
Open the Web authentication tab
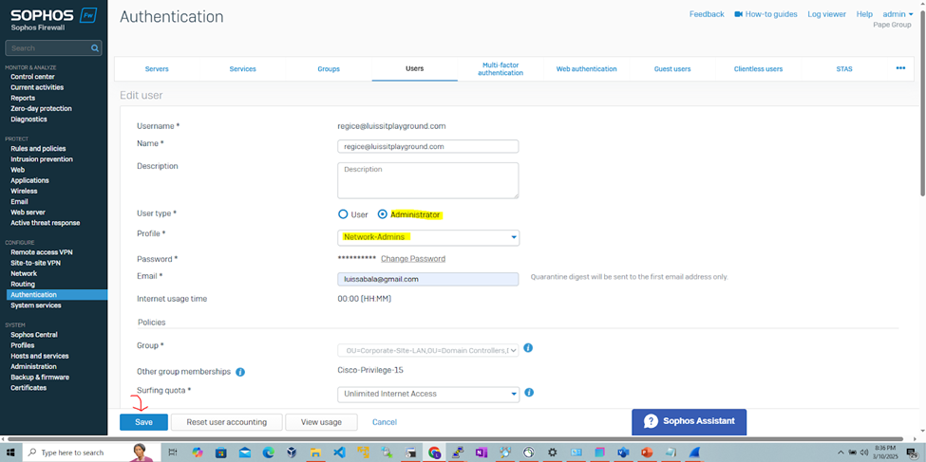click(586, 69)
